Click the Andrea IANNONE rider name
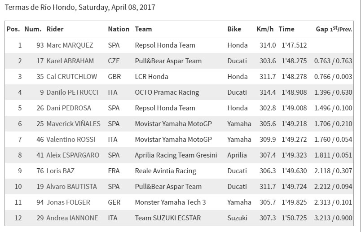361x232 pixels. (x=72, y=218)
